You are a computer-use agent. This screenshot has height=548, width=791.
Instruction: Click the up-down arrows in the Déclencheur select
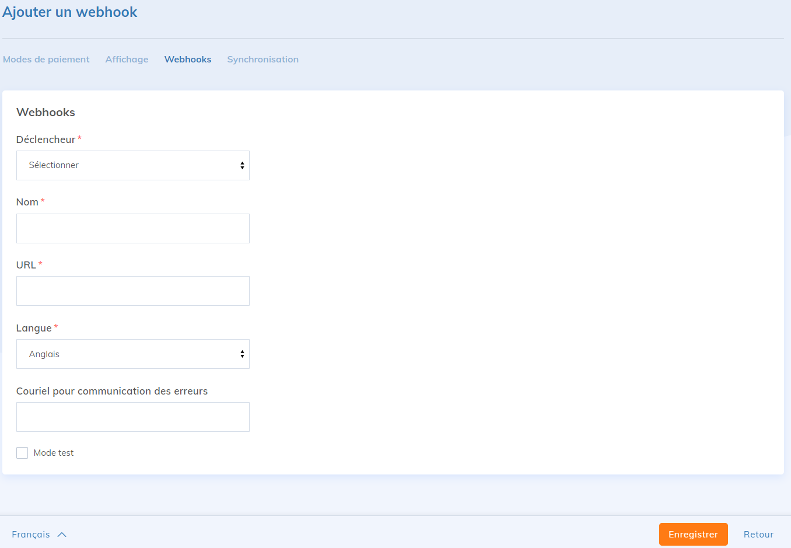click(242, 166)
